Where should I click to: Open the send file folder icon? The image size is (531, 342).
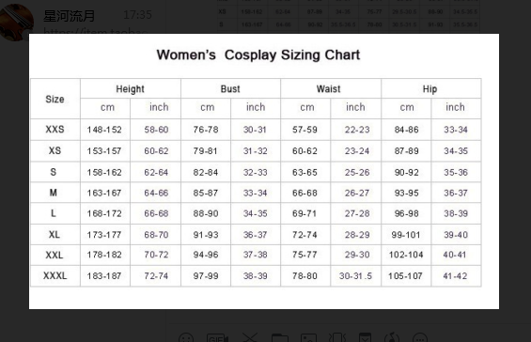pos(280,338)
